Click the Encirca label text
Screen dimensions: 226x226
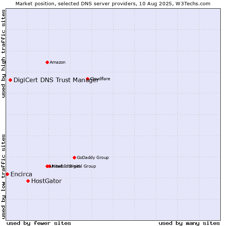(x=21, y=174)
